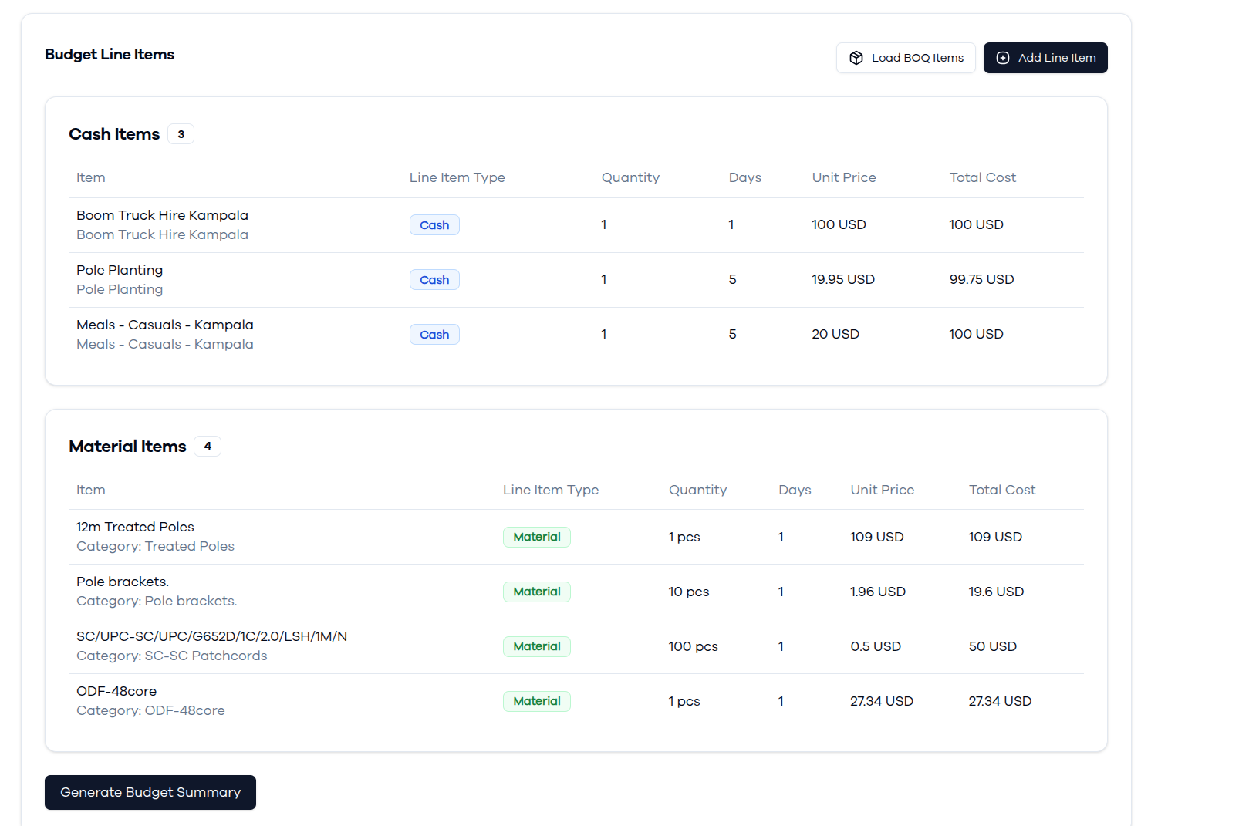Click the Days value 5 in Pole Planting row
The width and height of the screenshot is (1249, 826).
coord(733,279)
